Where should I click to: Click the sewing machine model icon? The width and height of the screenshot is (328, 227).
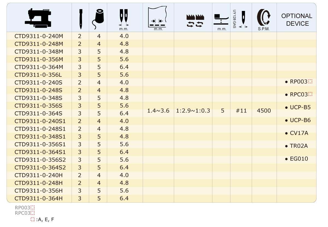tap(39, 18)
